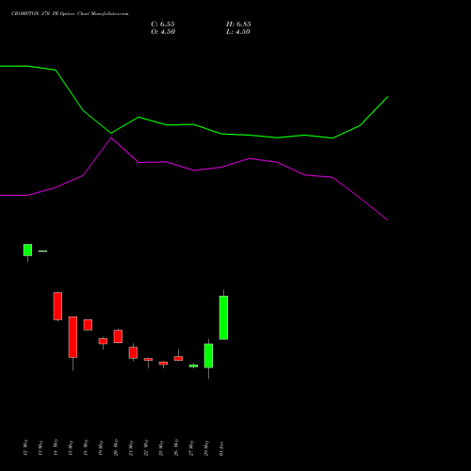This screenshot has width=471, height=471.
Task: Select the 25 May date label
Action: tap(161, 447)
